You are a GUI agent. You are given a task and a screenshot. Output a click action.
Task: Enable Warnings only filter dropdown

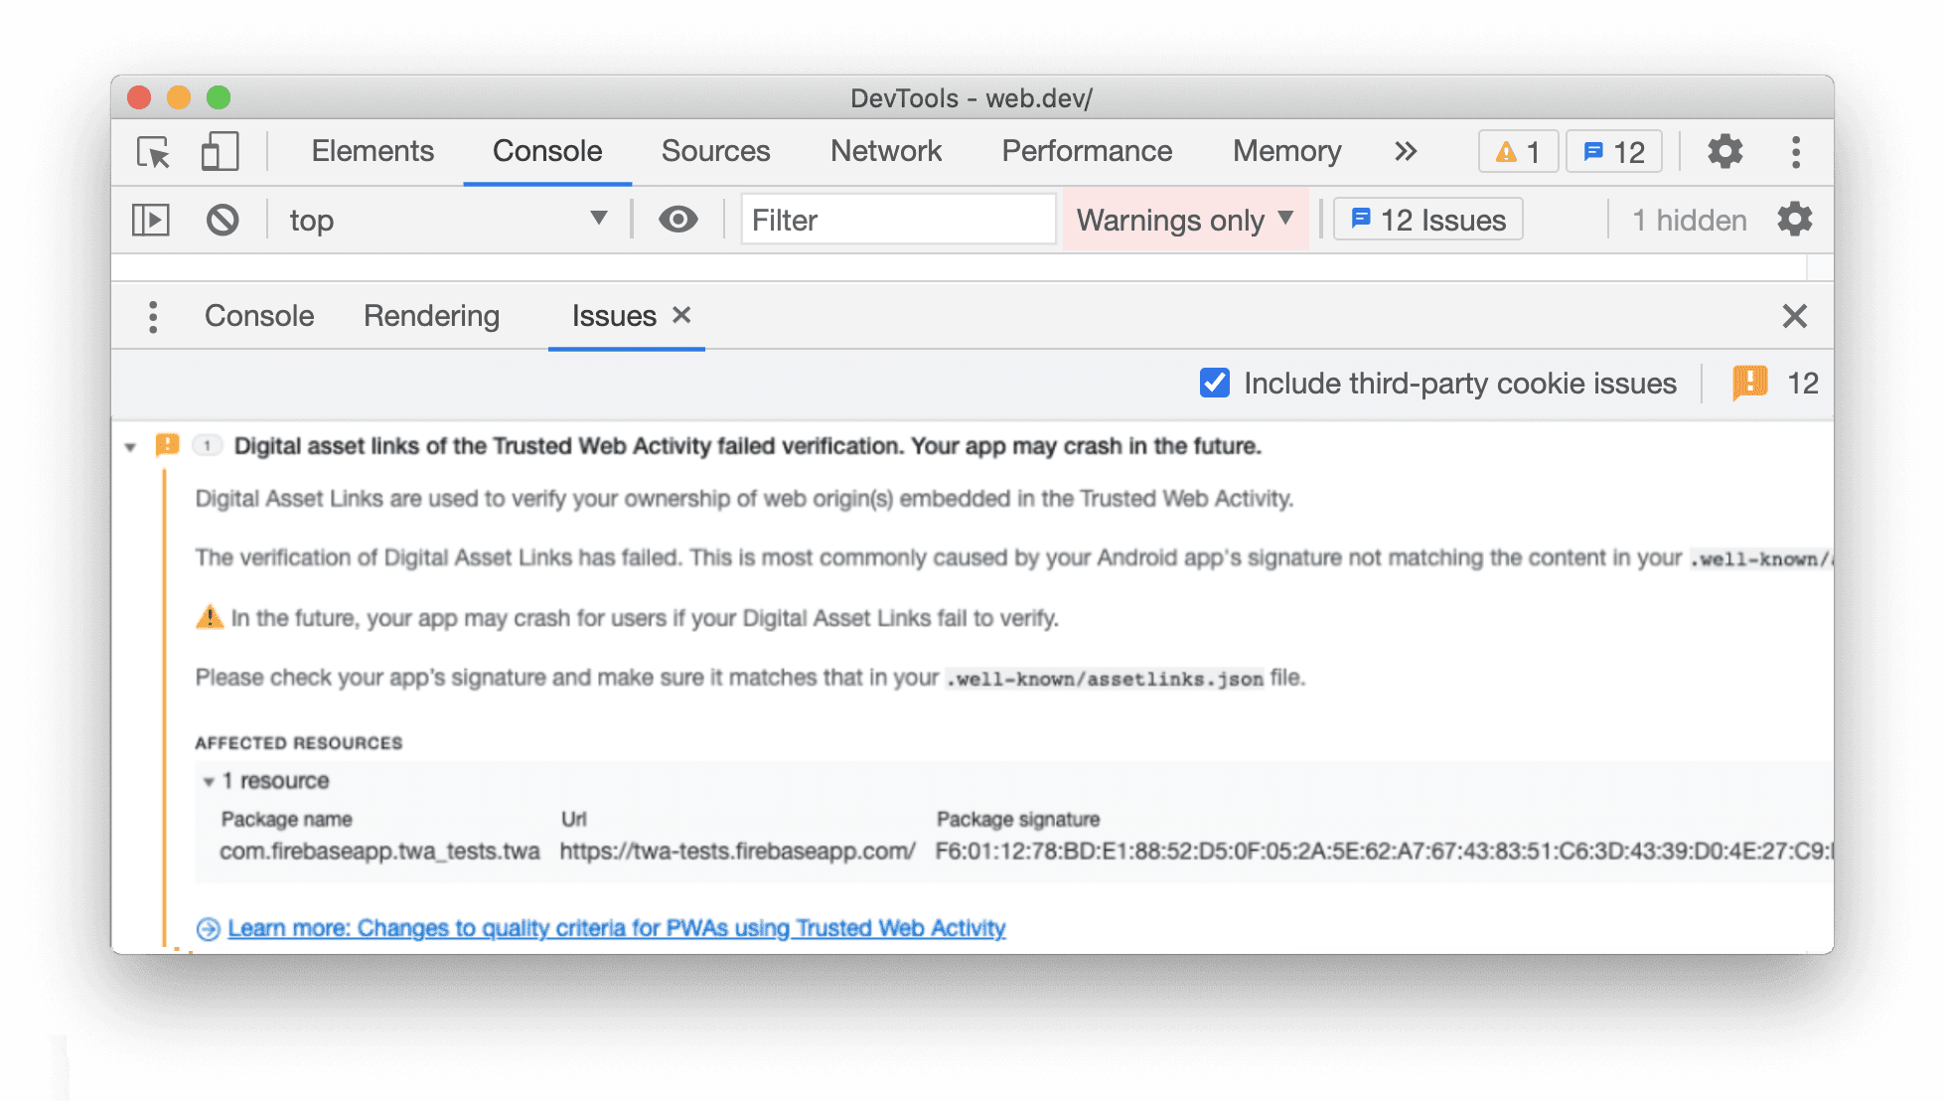point(1186,218)
